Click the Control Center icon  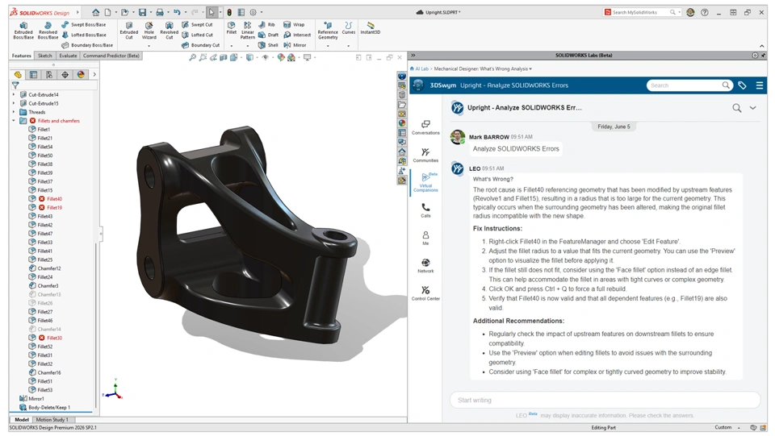coord(425,293)
